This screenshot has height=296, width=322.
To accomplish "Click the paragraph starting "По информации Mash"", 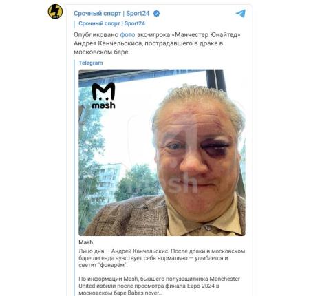I will tap(159, 286).
